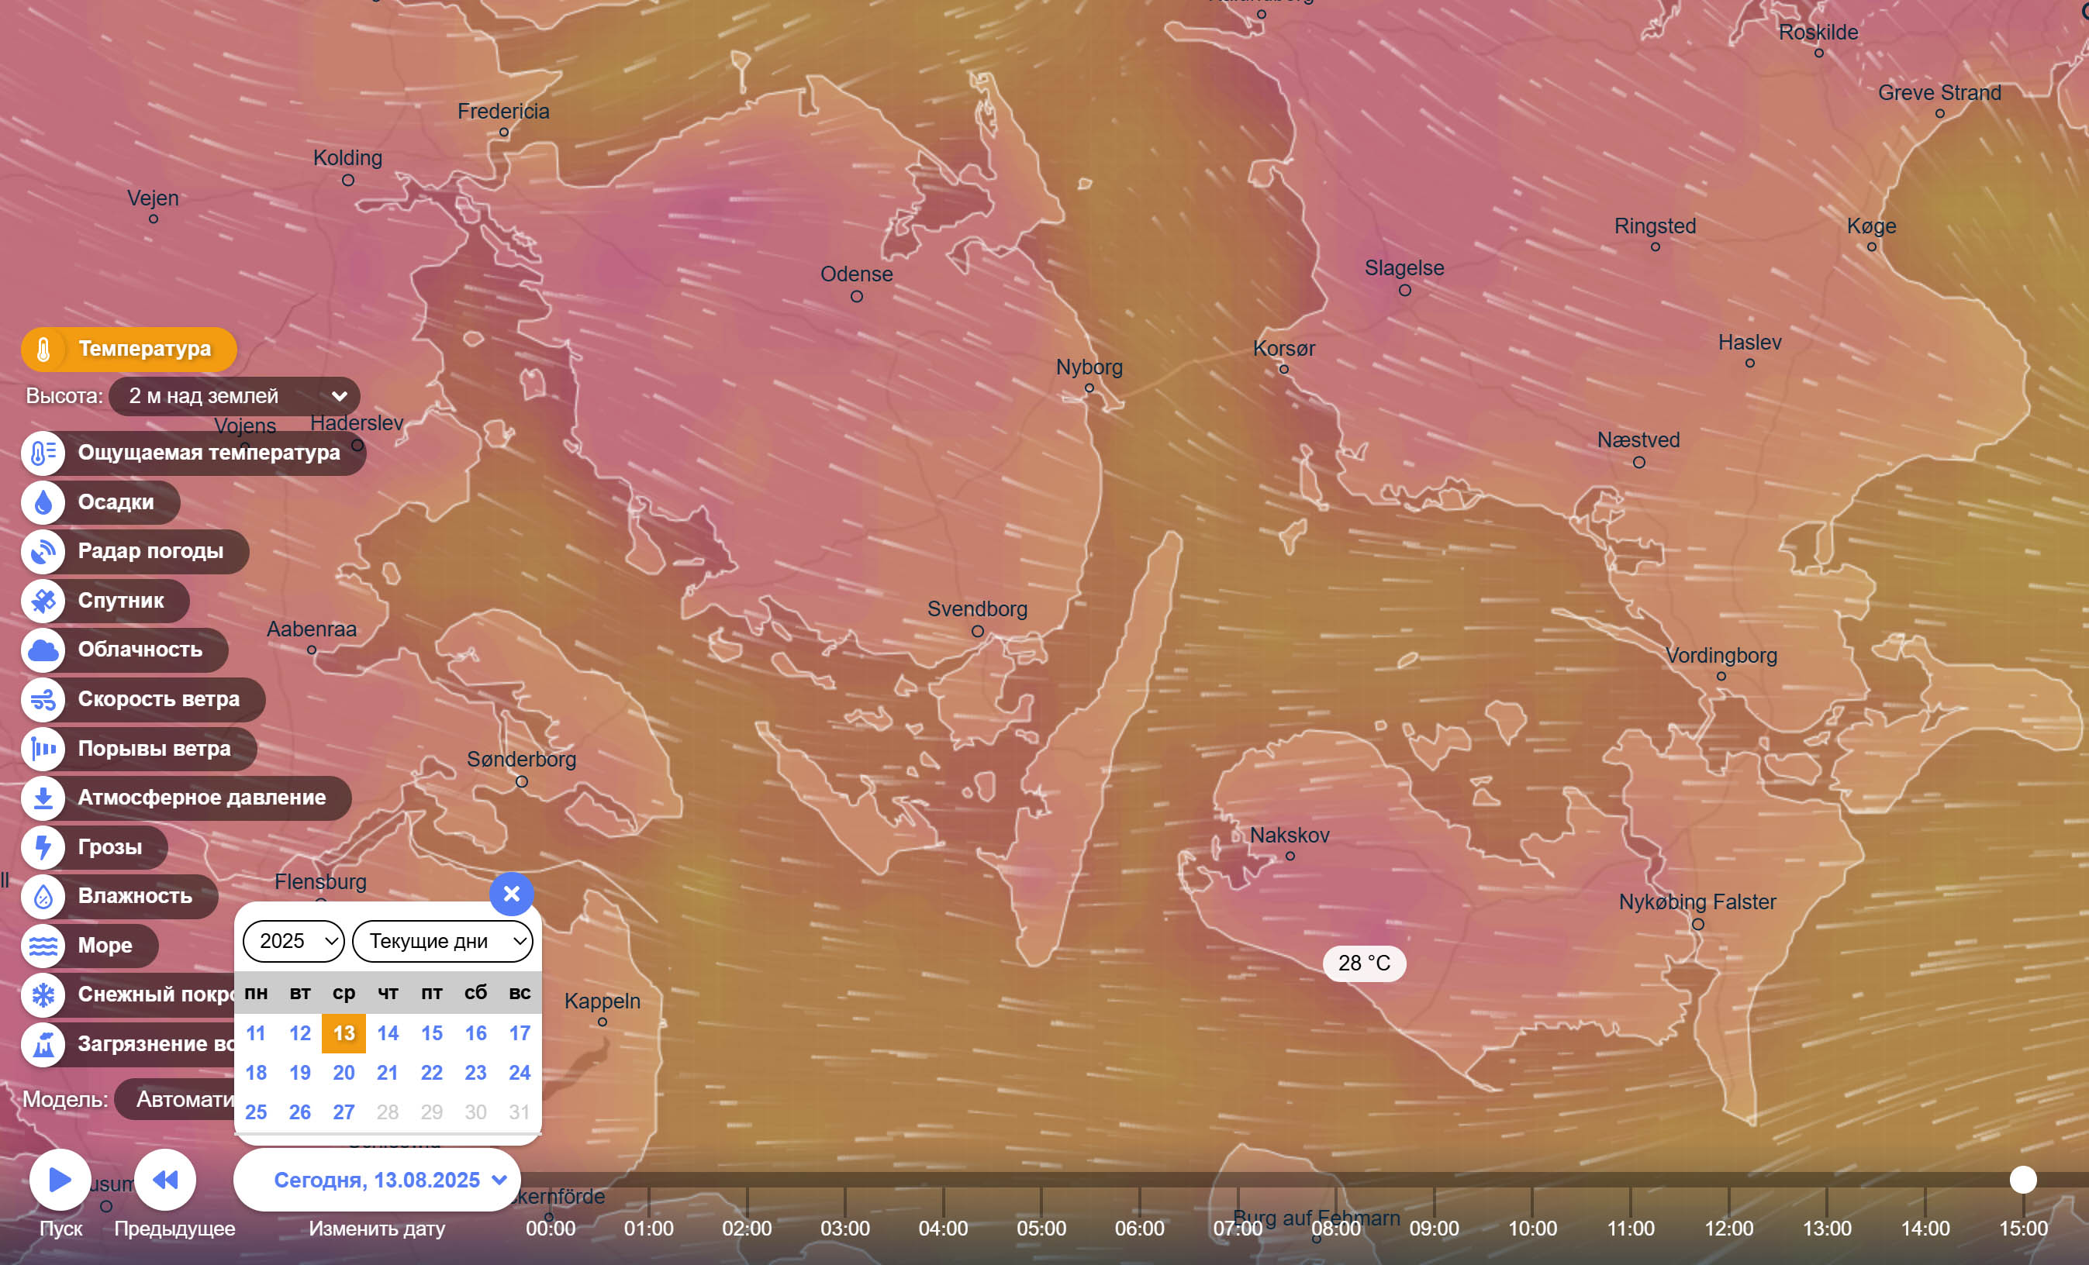
Task: Select the satellite icon (Спутник)
Action: (43, 601)
